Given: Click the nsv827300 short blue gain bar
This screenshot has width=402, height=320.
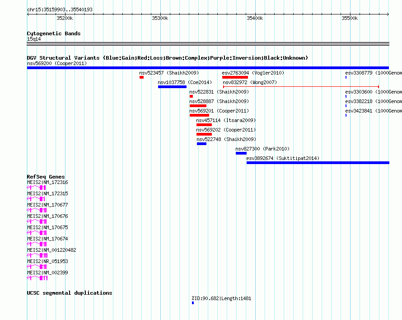Looking at the screenshot, I should (x=241, y=153).
